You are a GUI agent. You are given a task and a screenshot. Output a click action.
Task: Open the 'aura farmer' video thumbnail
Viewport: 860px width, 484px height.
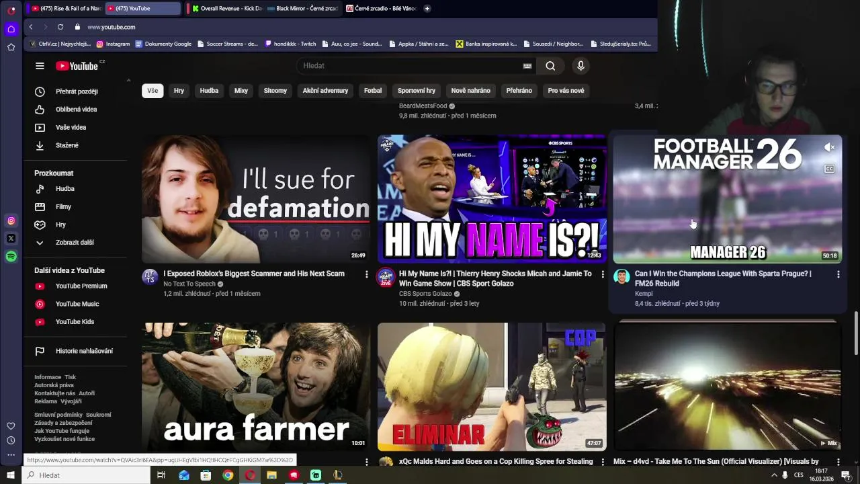pyautogui.click(x=255, y=387)
